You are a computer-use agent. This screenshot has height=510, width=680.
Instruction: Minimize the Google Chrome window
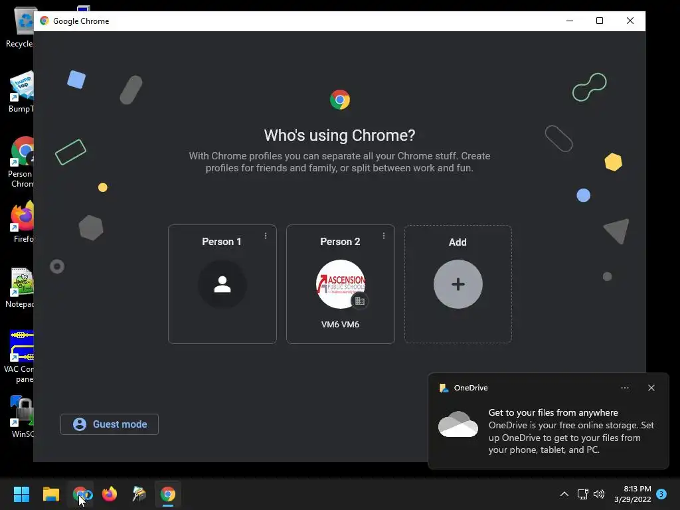[x=569, y=21]
